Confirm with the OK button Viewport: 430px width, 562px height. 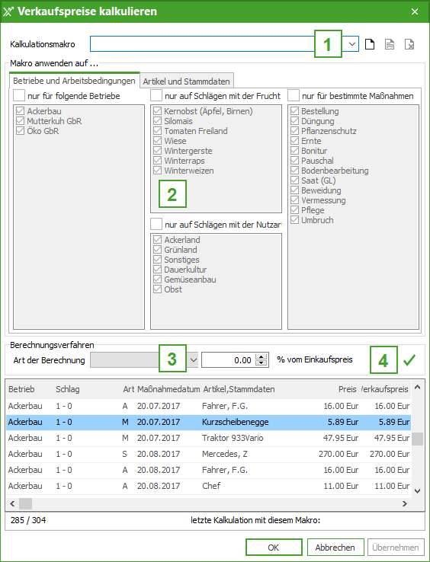point(274,548)
